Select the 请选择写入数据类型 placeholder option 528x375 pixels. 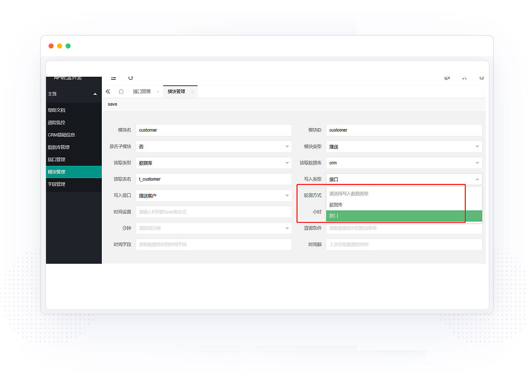(404, 193)
